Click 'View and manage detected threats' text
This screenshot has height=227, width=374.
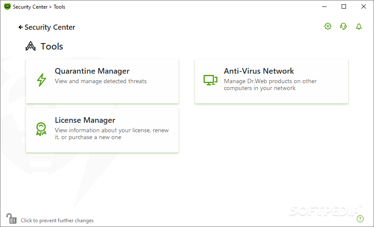pos(101,81)
